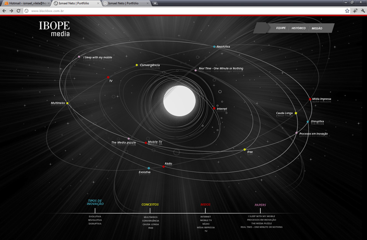Screen dimensions: 367x240
Task: Close the active Ismael Neto Portfólio tab
Action: (98, 3)
